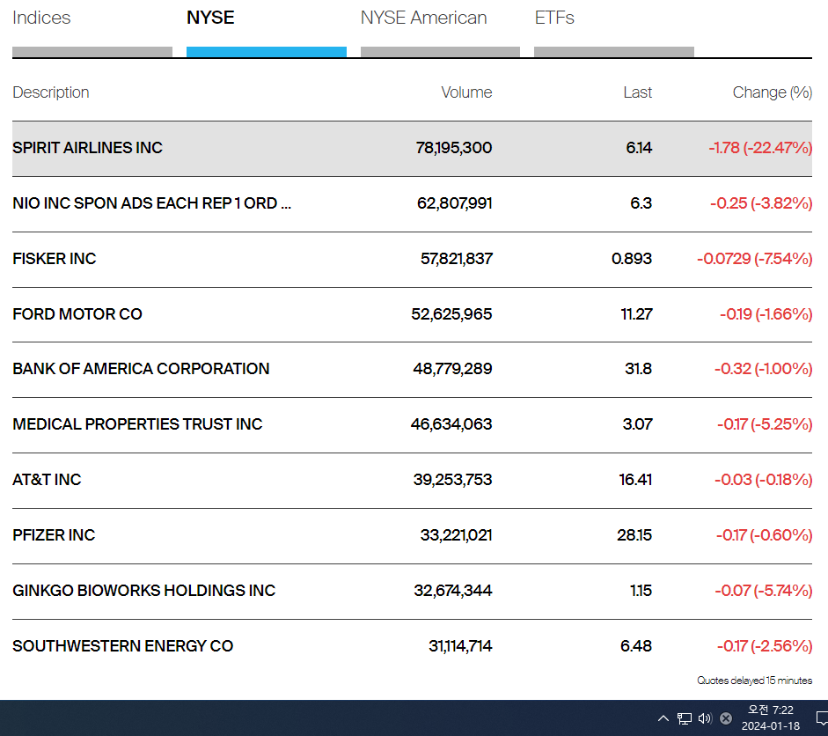The height and width of the screenshot is (736, 828).
Task: Open NIO INC SPON ADS quote
Action: [151, 203]
